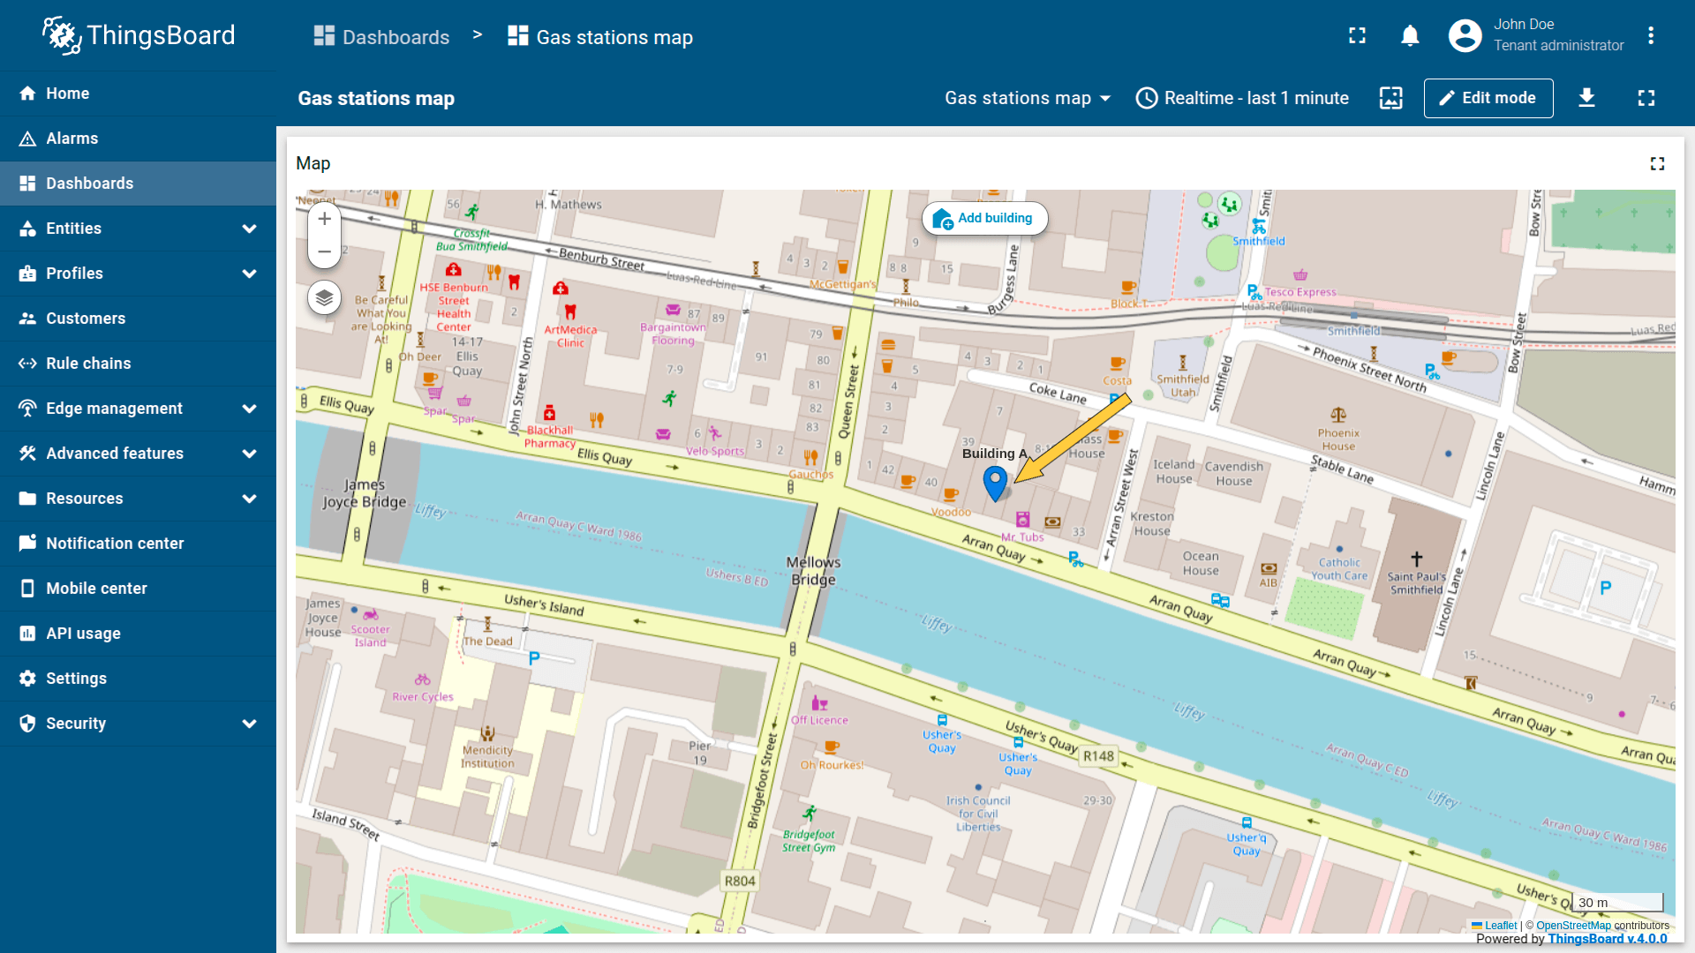Open Rule chains page
This screenshot has height=953, width=1695.
pyautogui.click(x=88, y=364)
